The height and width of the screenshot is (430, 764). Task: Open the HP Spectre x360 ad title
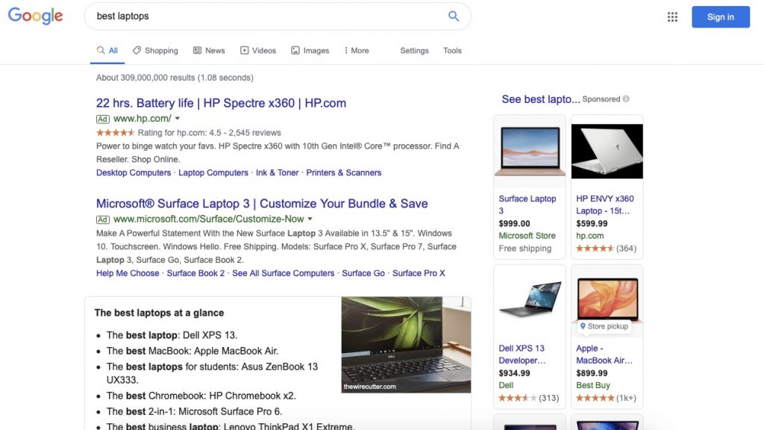(221, 103)
